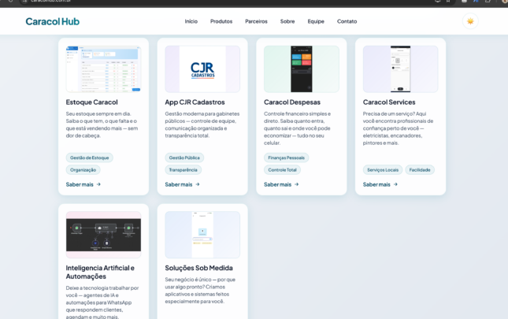508x319 pixels.
Task: Open the CJR Cadastros logo image
Action: click(202, 69)
